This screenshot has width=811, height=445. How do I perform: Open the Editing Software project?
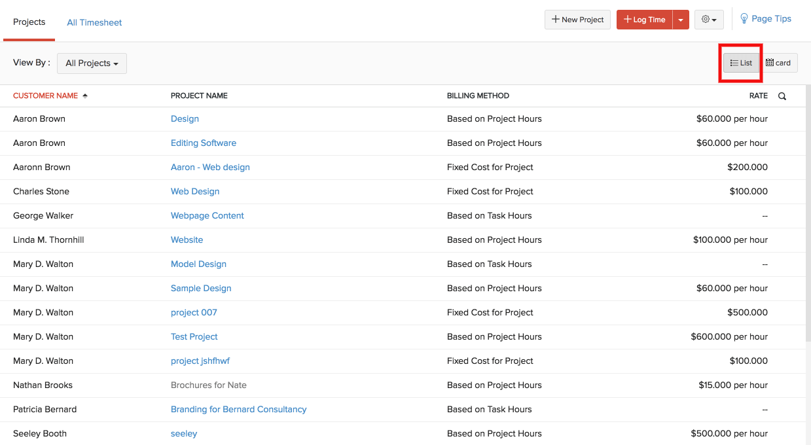[203, 143]
